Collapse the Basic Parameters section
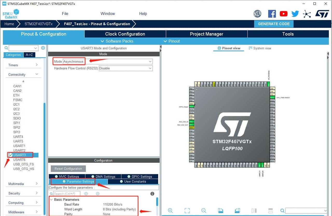 pyautogui.click(x=51, y=199)
